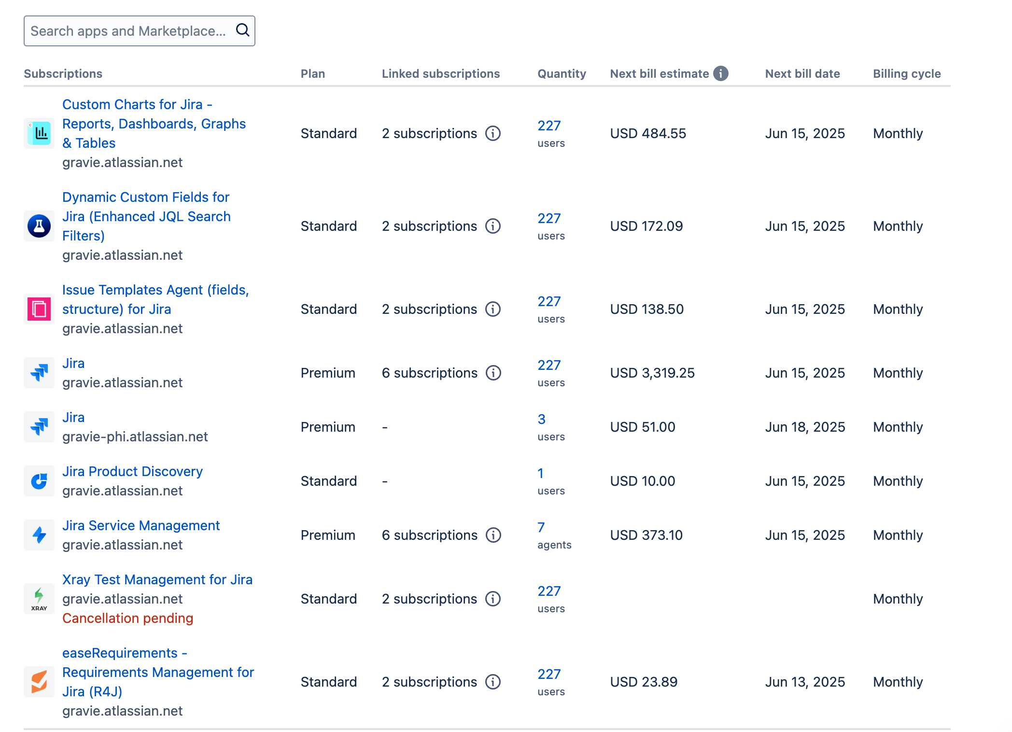Open Xray Test Management for Jira link
This screenshot has height=732, width=1012.
(x=157, y=579)
